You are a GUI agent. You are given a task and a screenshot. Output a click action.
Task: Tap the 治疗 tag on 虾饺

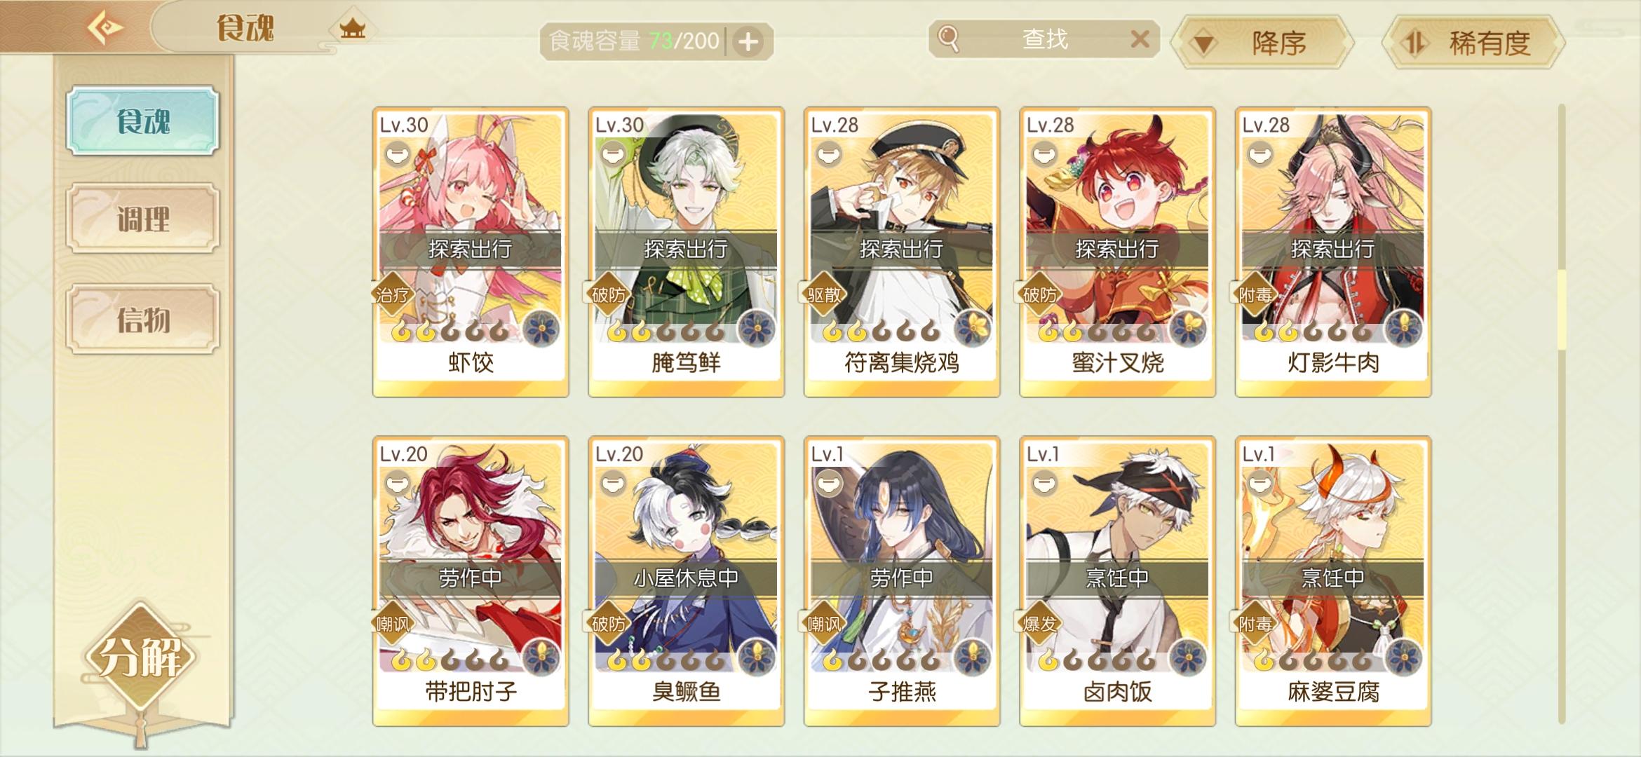(x=391, y=294)
